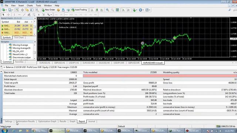237x133 pixels.
Task: Open the Charts menu
Action: pos(30,6)
